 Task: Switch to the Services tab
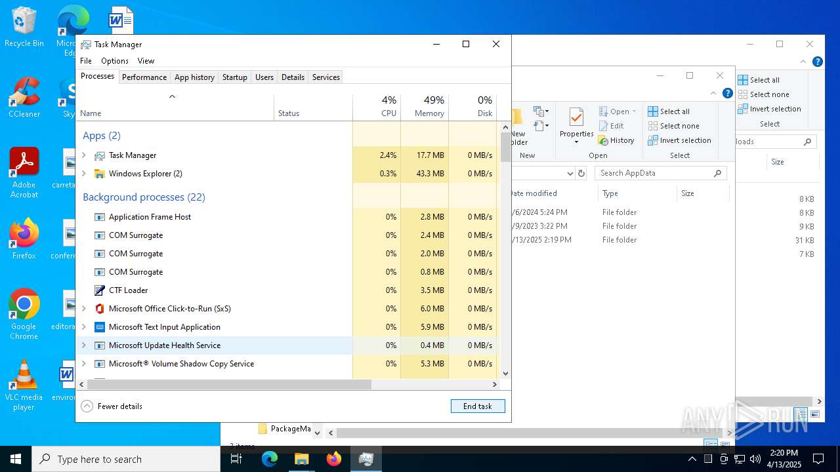pyautogui.click(x=326, y=77)
